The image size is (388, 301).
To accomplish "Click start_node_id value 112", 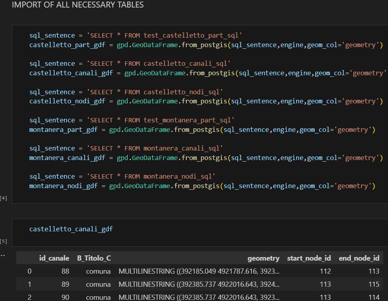I will 325,271.
